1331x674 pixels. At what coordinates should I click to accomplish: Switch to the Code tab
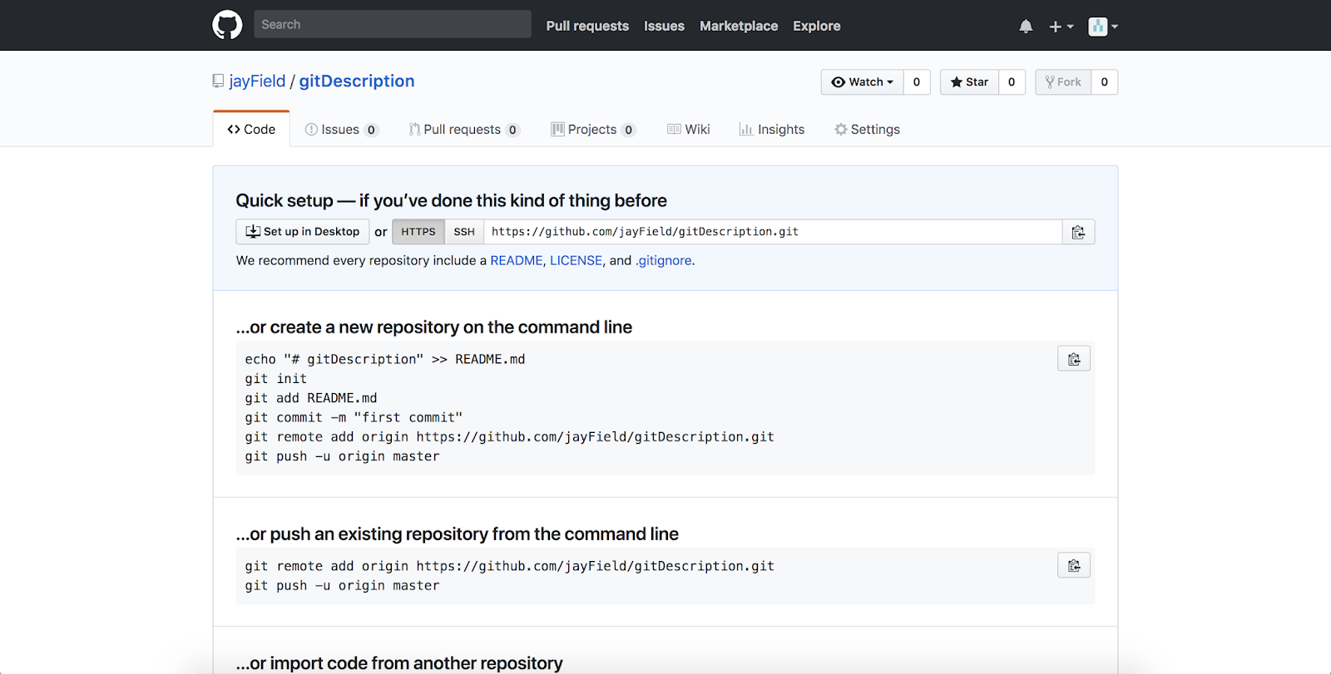click(x=251, y=130)
